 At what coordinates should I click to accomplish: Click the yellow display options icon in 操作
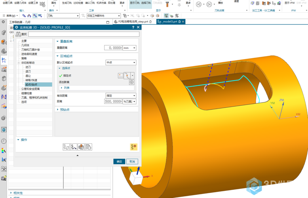[x=133, y=147]
